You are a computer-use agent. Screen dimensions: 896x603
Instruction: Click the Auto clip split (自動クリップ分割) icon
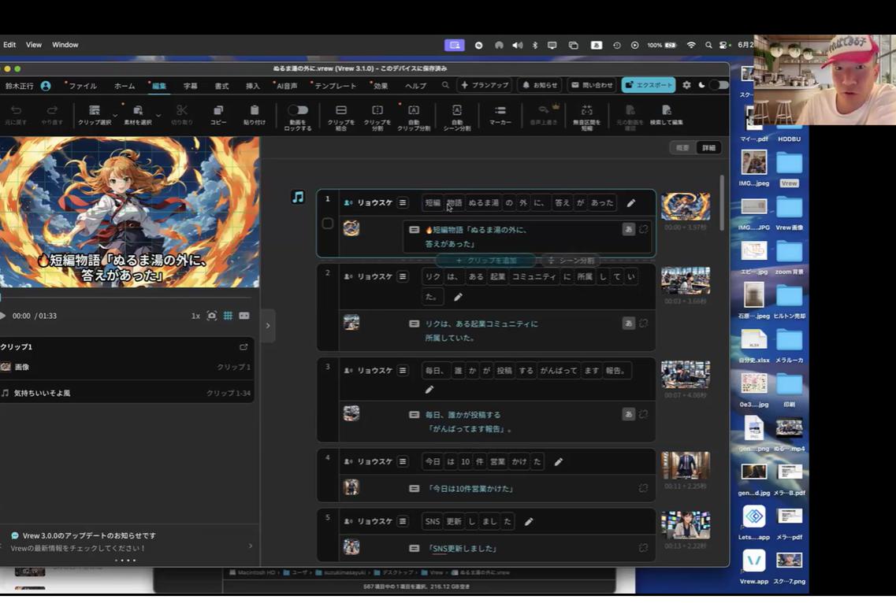[414, 110]
